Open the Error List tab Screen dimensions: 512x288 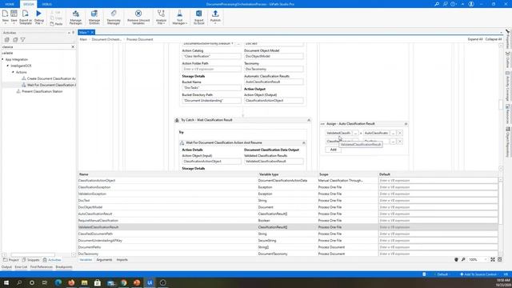tap(21, 266)
